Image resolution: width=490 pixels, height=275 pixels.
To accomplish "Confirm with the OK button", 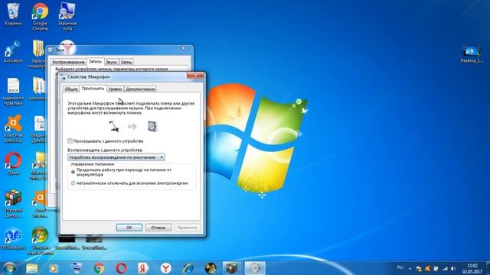I will (129, 228).
